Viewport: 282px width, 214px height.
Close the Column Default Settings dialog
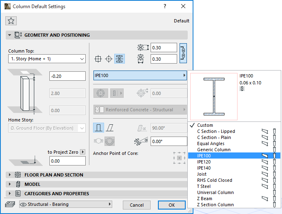pyautogui.click(x=183, y=6)
